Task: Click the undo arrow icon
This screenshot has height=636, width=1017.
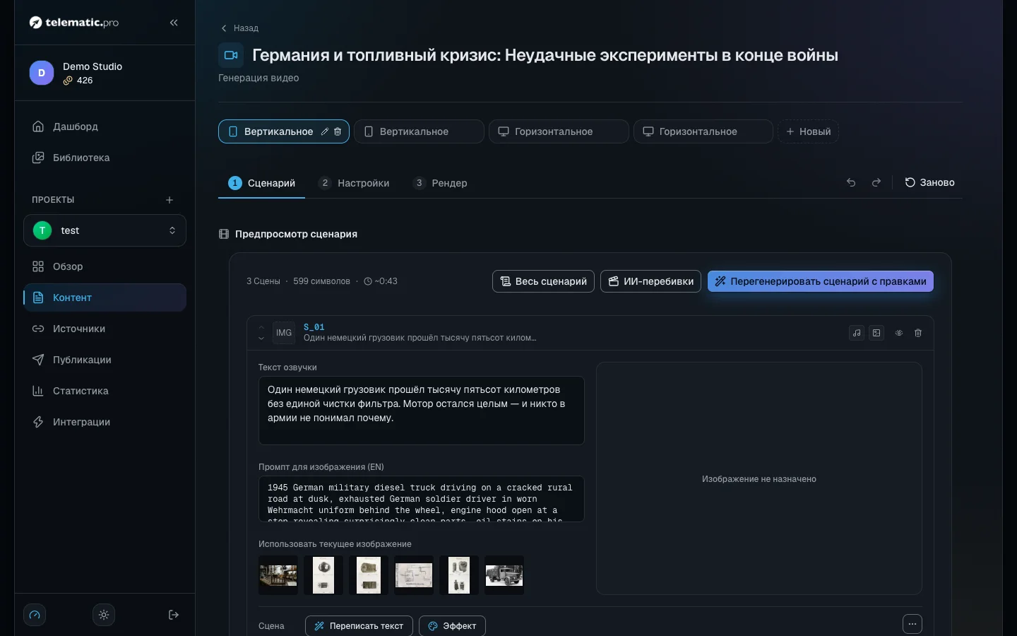Action: (x=851, y=182)
